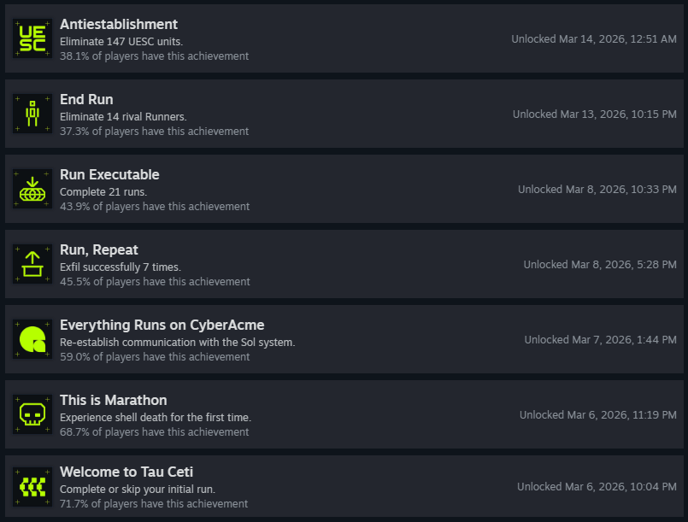Click the UESC Antiestablishment achievement icon
Screen dimensions: 688x522
pyautogui.click(x=32, y=38)
